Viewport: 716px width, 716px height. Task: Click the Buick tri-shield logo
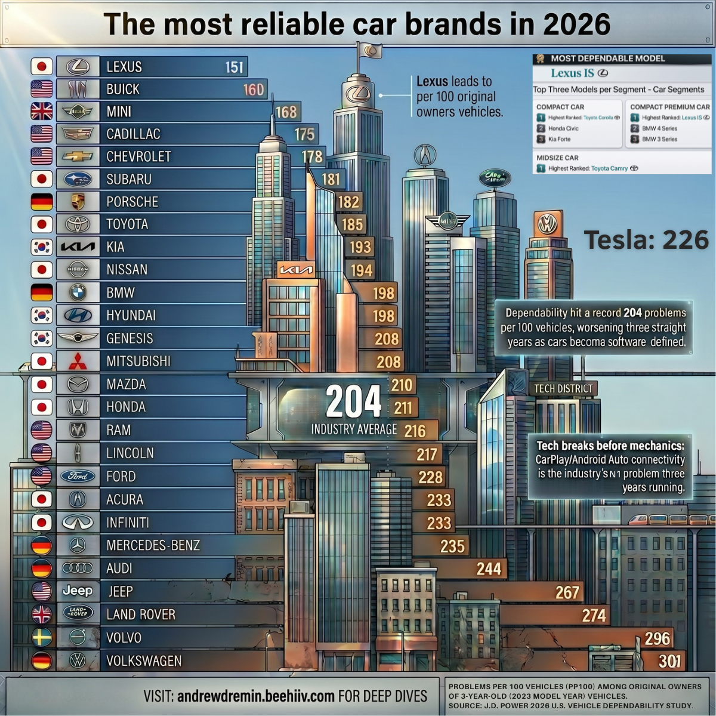pos(78,89)
